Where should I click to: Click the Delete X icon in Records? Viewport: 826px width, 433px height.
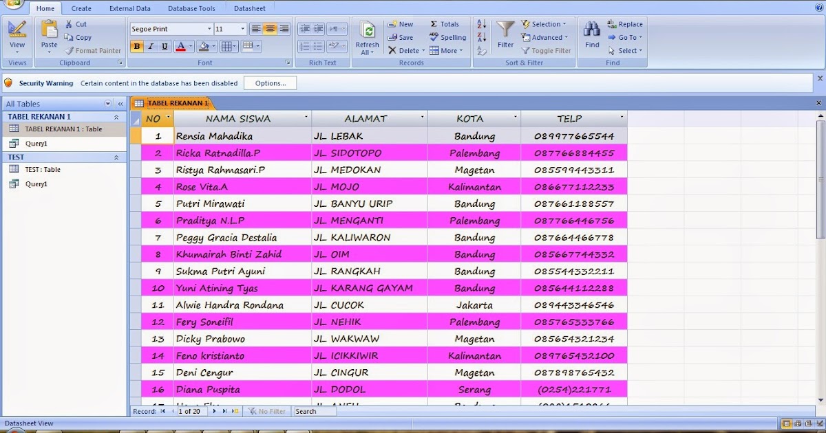click(392, 51)
